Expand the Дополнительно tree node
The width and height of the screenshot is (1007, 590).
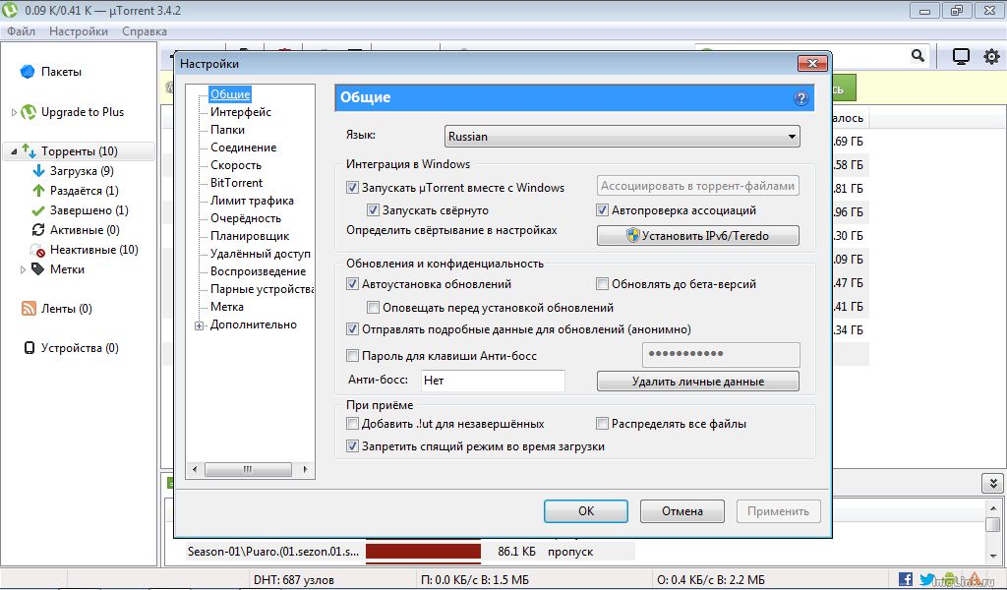click(199, 325)
